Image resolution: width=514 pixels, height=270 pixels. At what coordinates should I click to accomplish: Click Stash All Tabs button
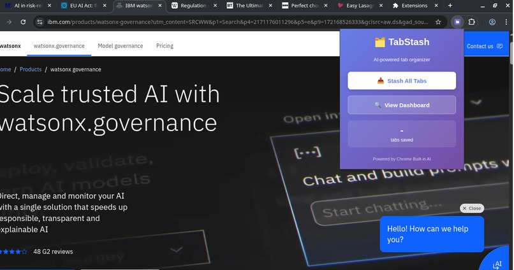pyautogui.click(x=402, y=80)
